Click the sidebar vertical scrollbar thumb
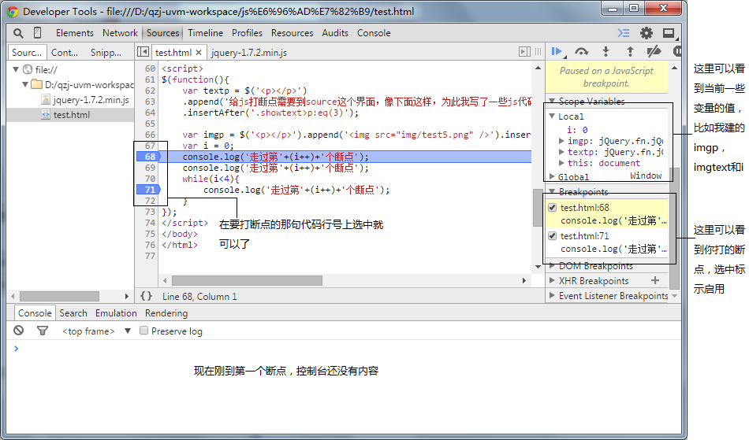749x440 pixels. 674,227
